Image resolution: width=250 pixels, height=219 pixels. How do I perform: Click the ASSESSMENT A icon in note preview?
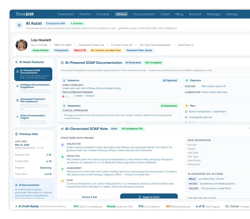pyautogui.click(x=62, y=169)
